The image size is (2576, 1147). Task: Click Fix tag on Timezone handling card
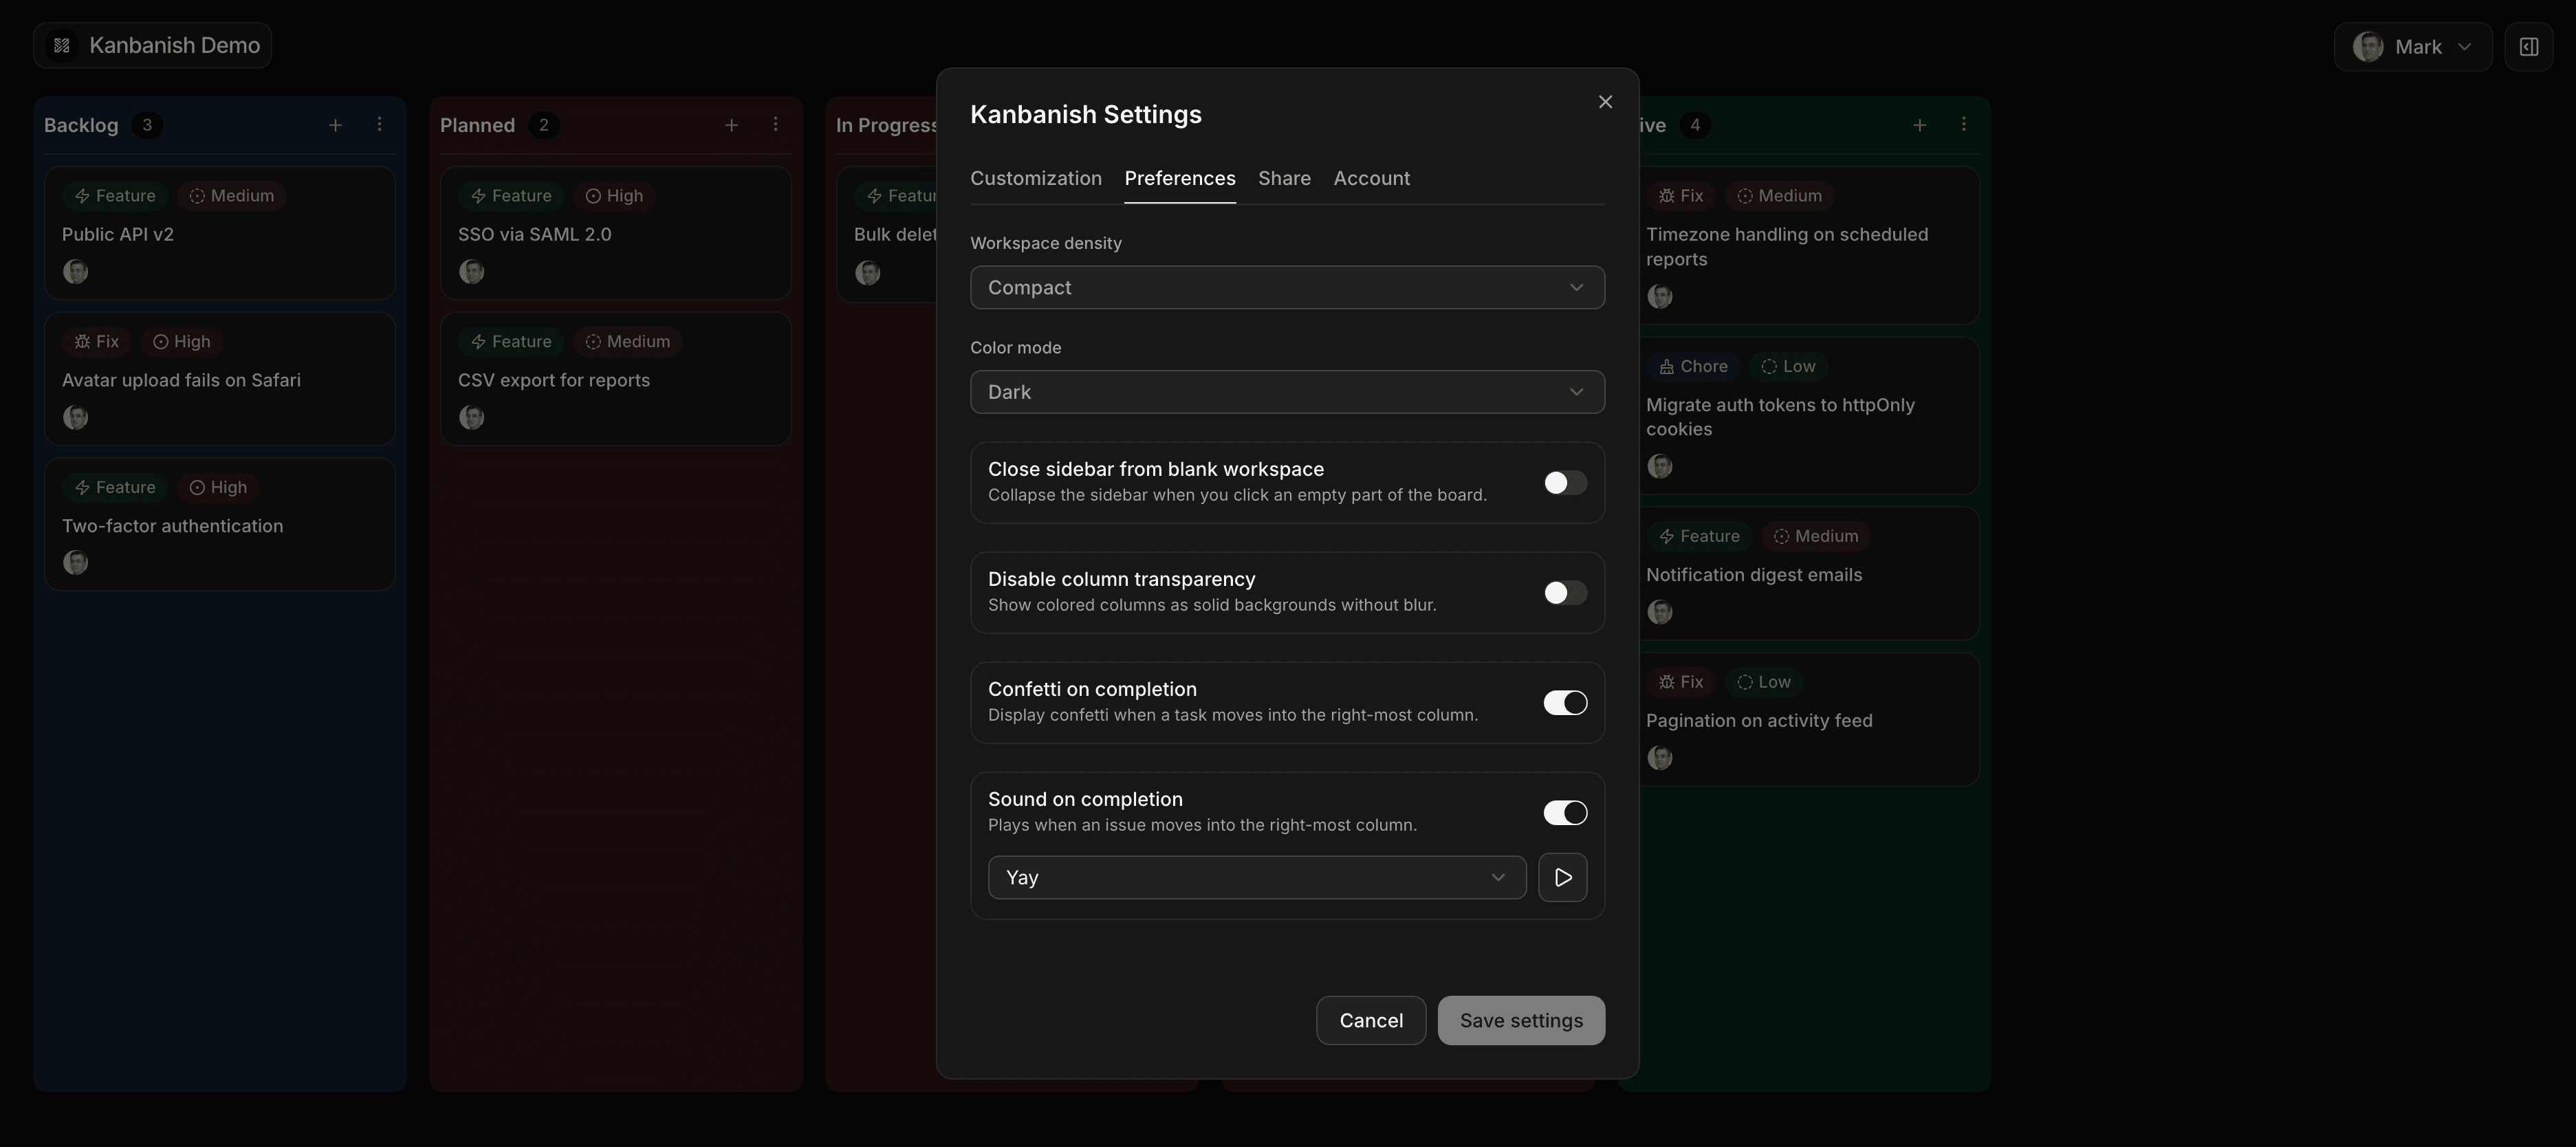coord(1681,196)
